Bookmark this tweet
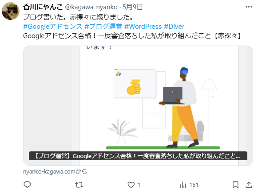 [x=235, y=185]
